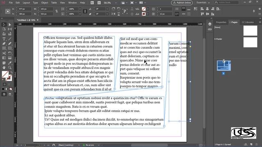Open the Links panel icon
The image size is (262, 147).
(210, 29)
